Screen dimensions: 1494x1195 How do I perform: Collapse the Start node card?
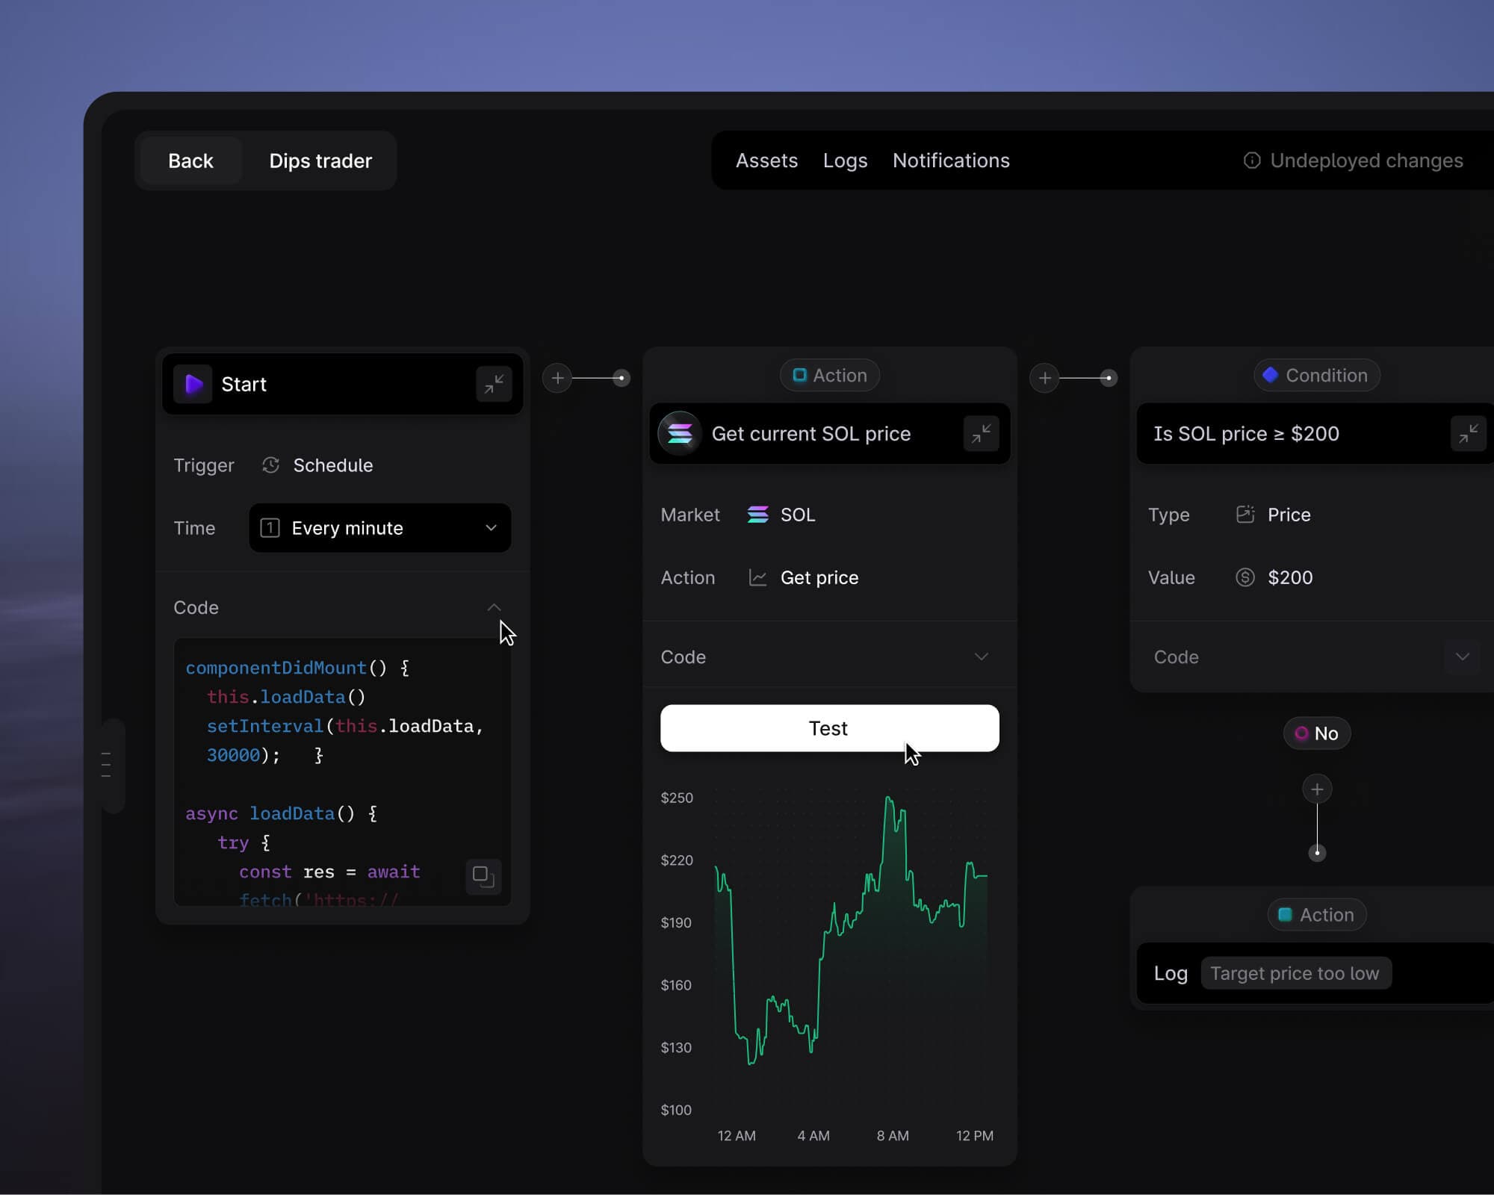(494, 384)
